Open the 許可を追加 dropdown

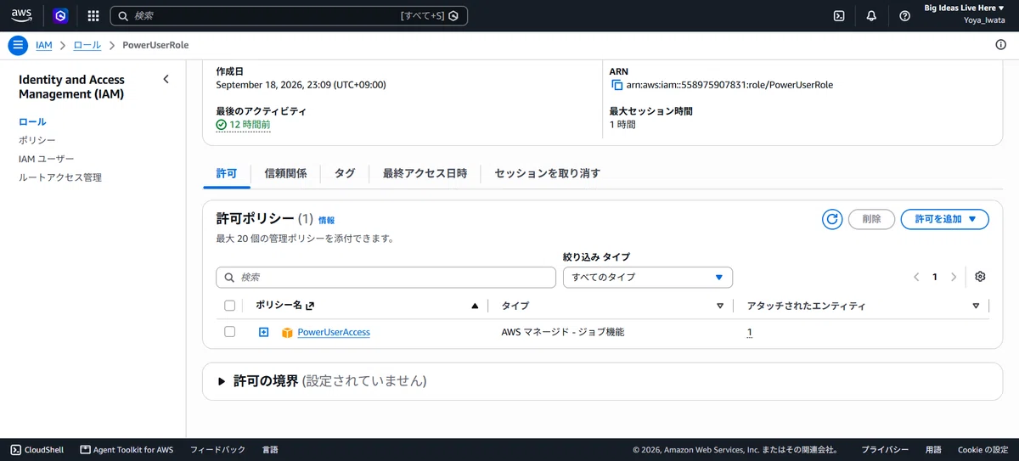coord(944,219)
